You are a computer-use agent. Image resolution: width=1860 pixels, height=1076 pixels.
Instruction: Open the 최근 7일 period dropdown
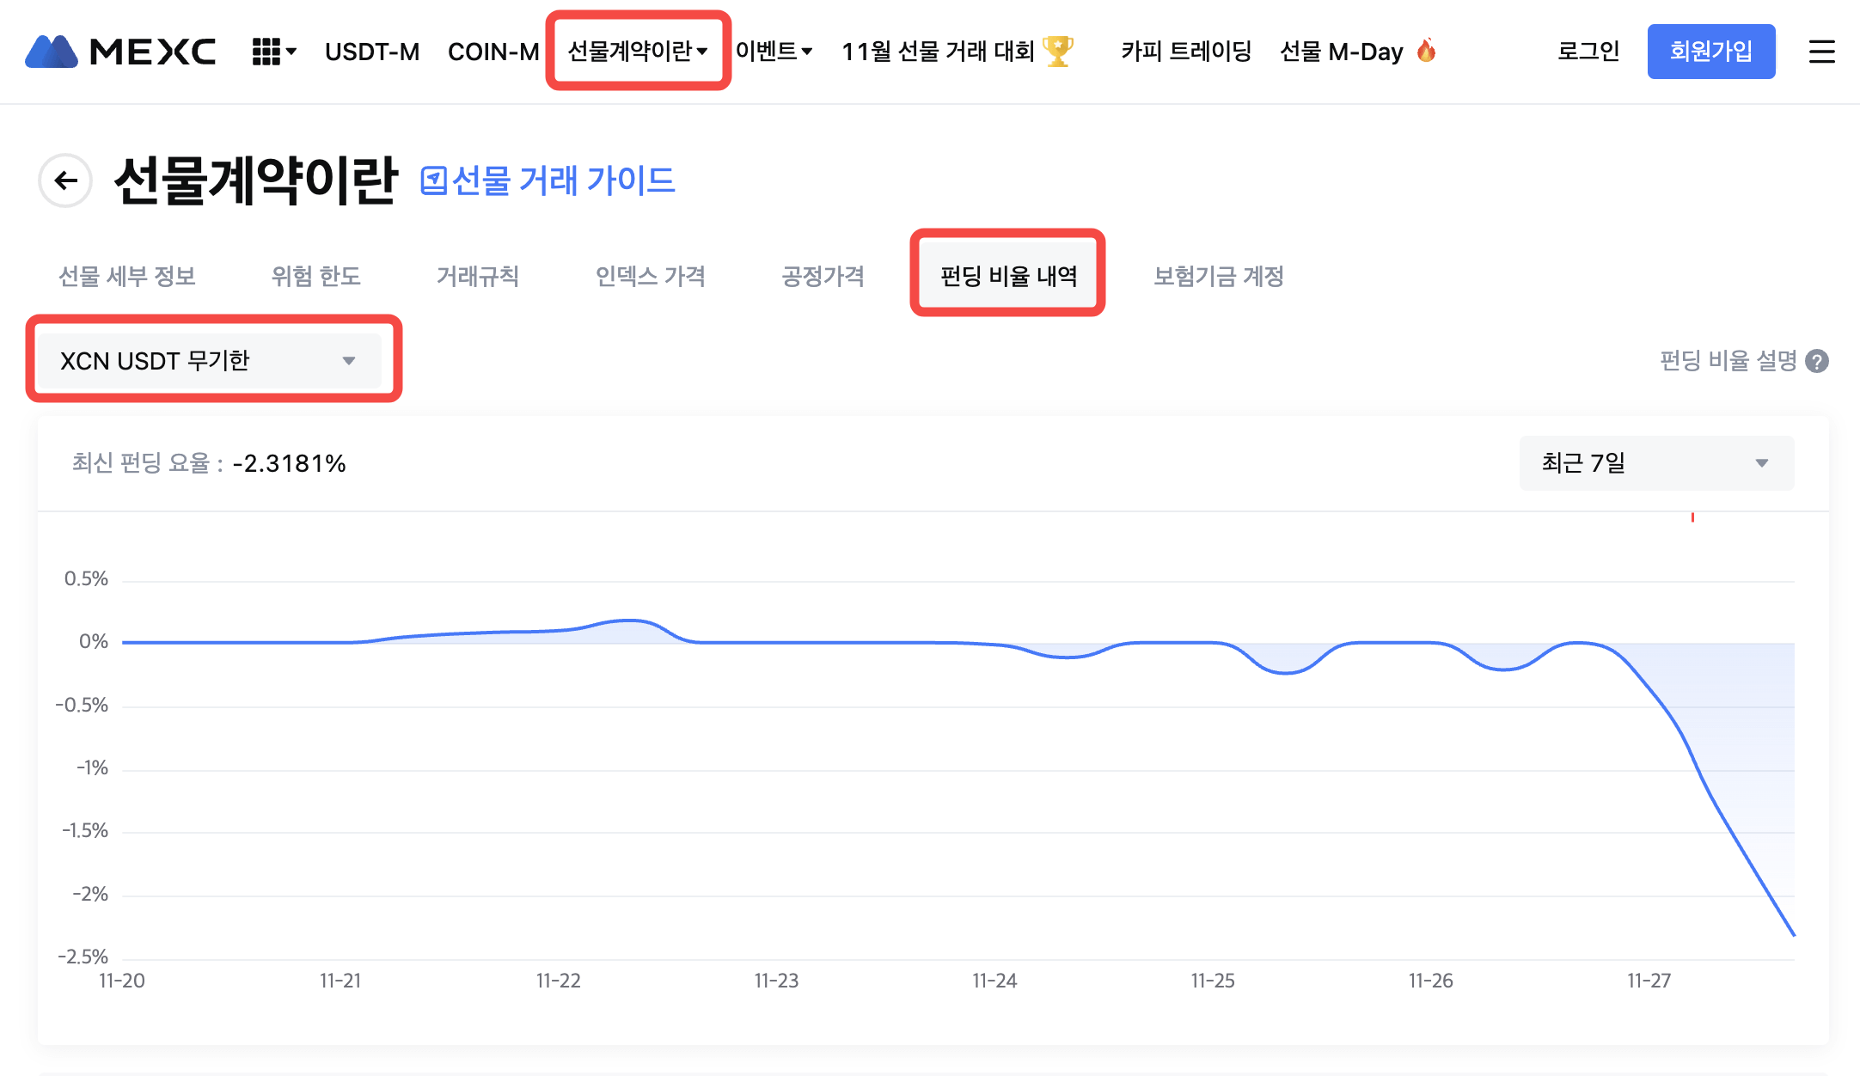coord(1655,463)
